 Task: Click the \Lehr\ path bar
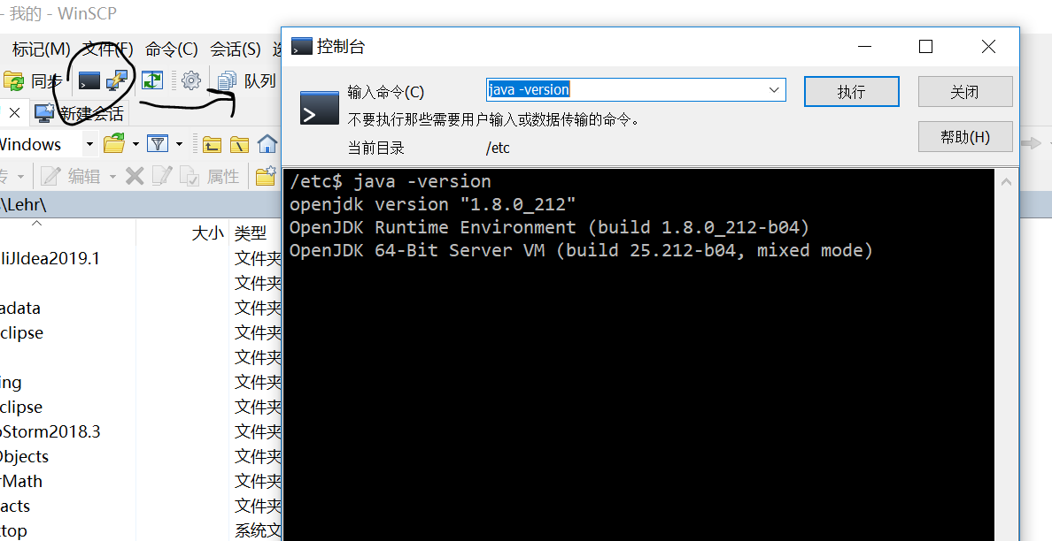click(x=140, y=204)
